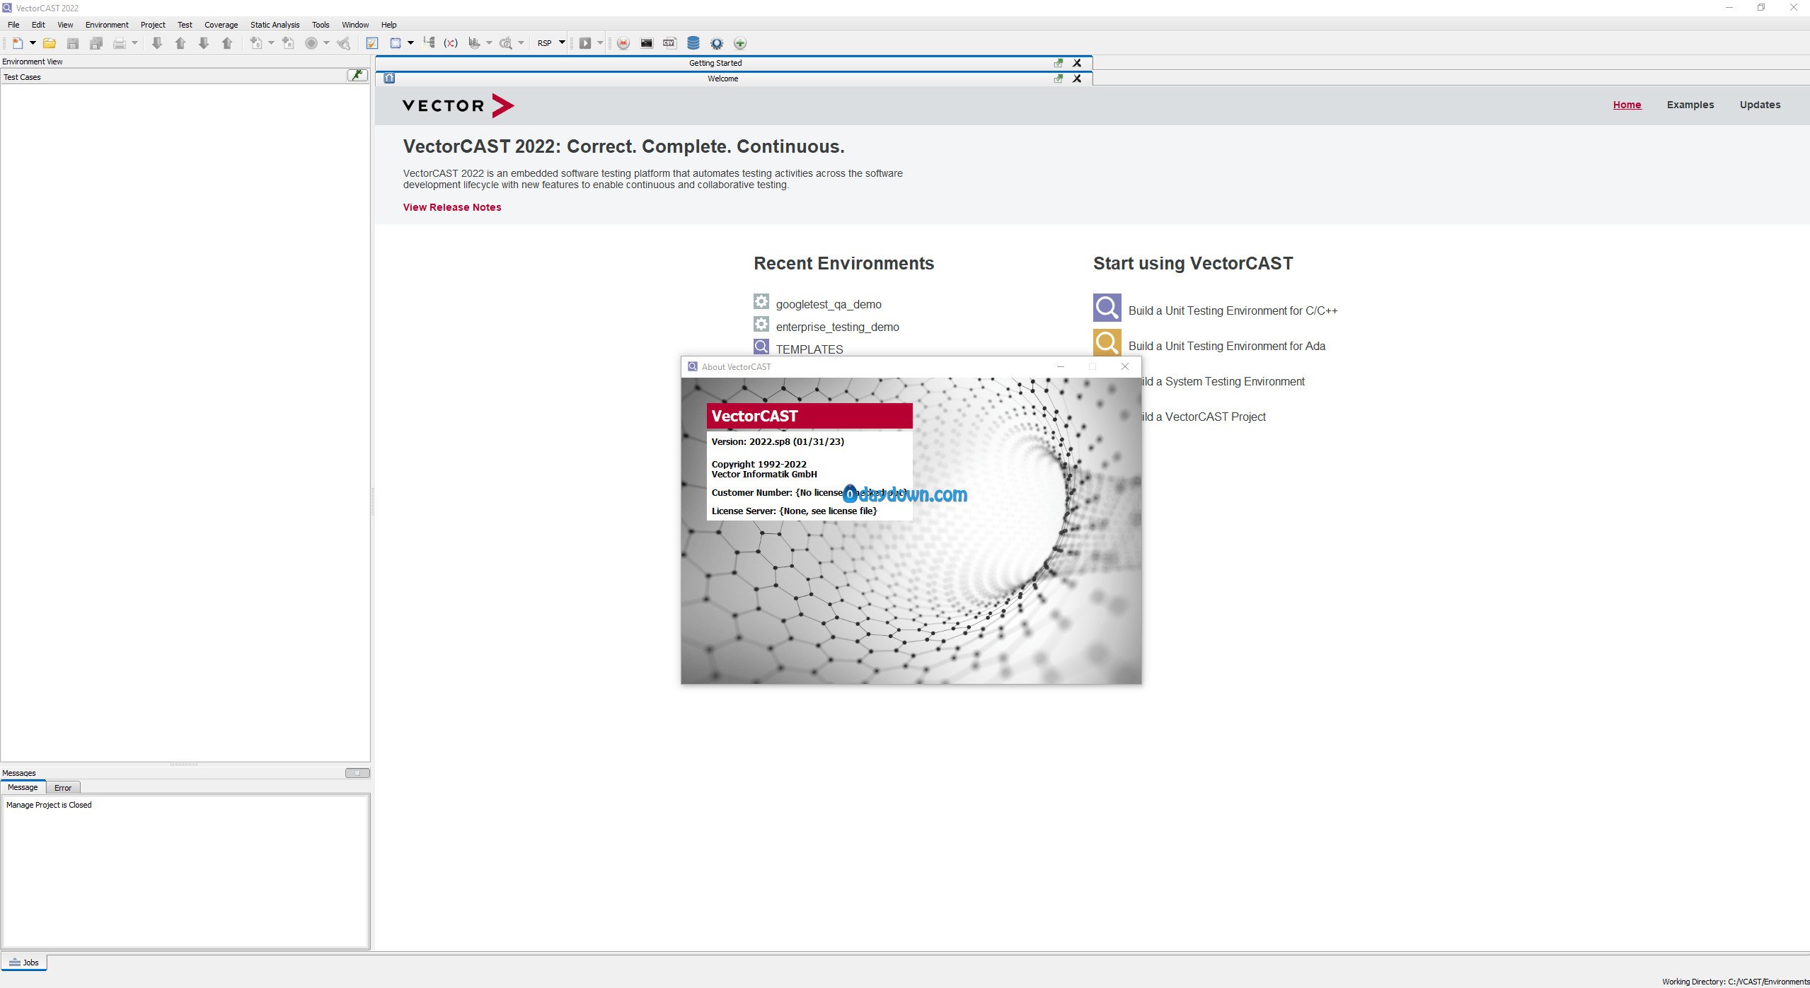Click the insert test case 'S' icon

point(256,43)
